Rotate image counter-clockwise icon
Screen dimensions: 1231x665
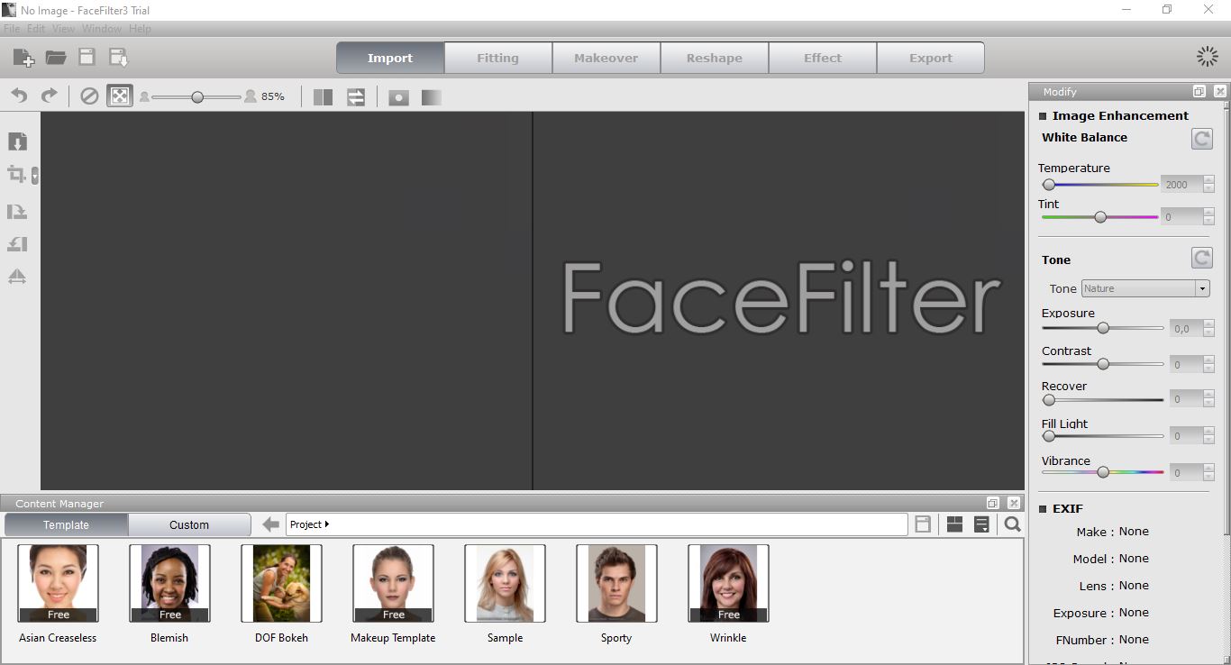(x=17, y=243)
